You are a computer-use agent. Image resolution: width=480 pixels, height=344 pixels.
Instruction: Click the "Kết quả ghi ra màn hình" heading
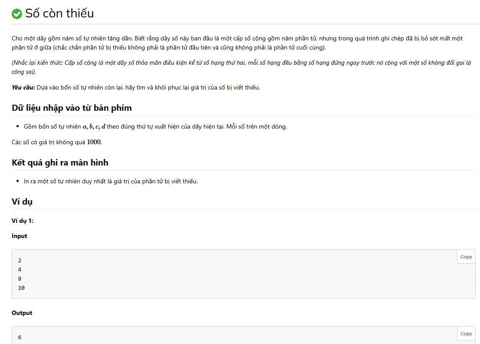pyautogui.click(x=60, y=162)
